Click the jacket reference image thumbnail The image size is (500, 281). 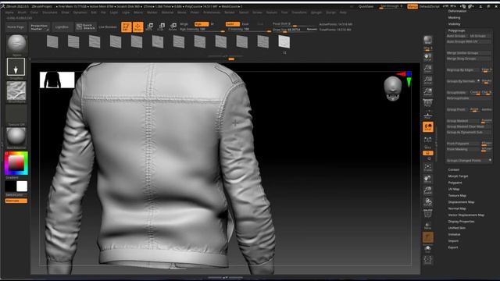pos(57,80)
